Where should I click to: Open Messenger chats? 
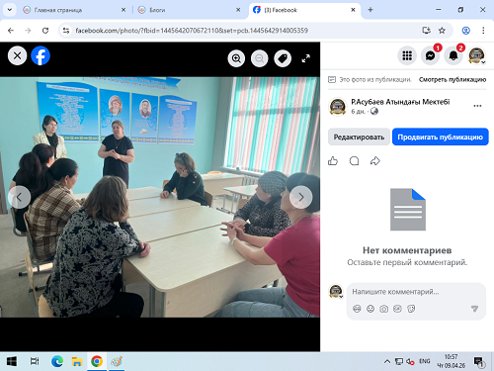[x=430, y=55]
